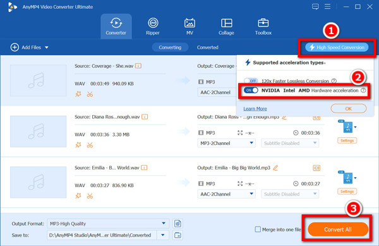
Task: Click the Add Files plus icon
Action: 15,47
